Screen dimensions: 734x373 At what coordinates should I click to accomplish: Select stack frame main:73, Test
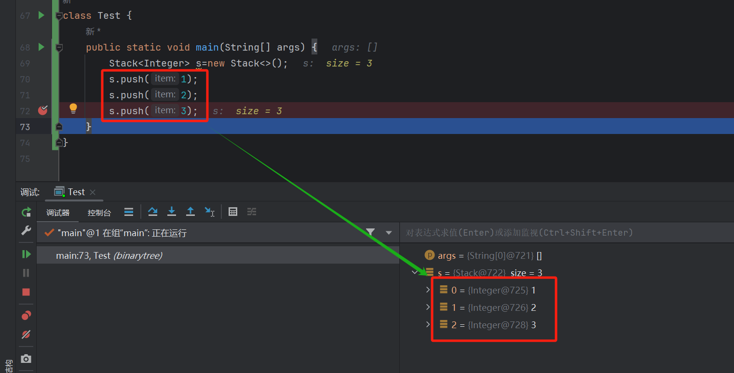tap(218, 255)
